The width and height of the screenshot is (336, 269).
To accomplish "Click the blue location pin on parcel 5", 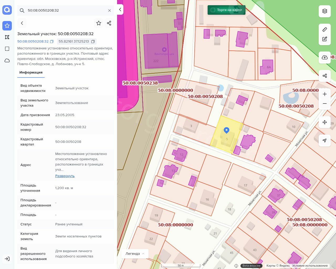I will click(226, 130).
